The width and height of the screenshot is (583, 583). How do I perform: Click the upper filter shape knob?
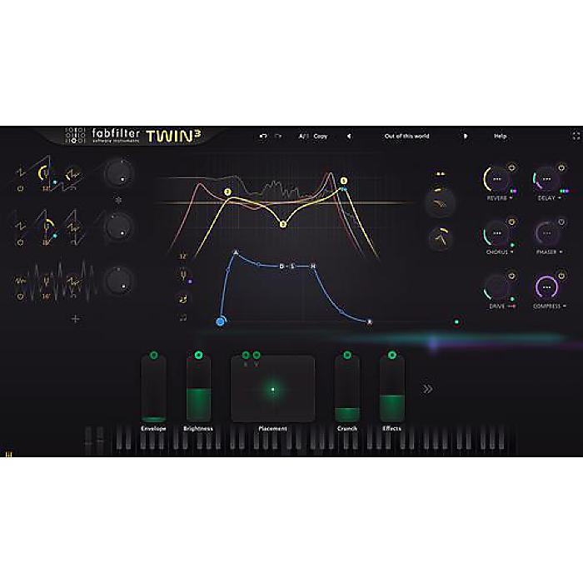click(x=441, y=203)
